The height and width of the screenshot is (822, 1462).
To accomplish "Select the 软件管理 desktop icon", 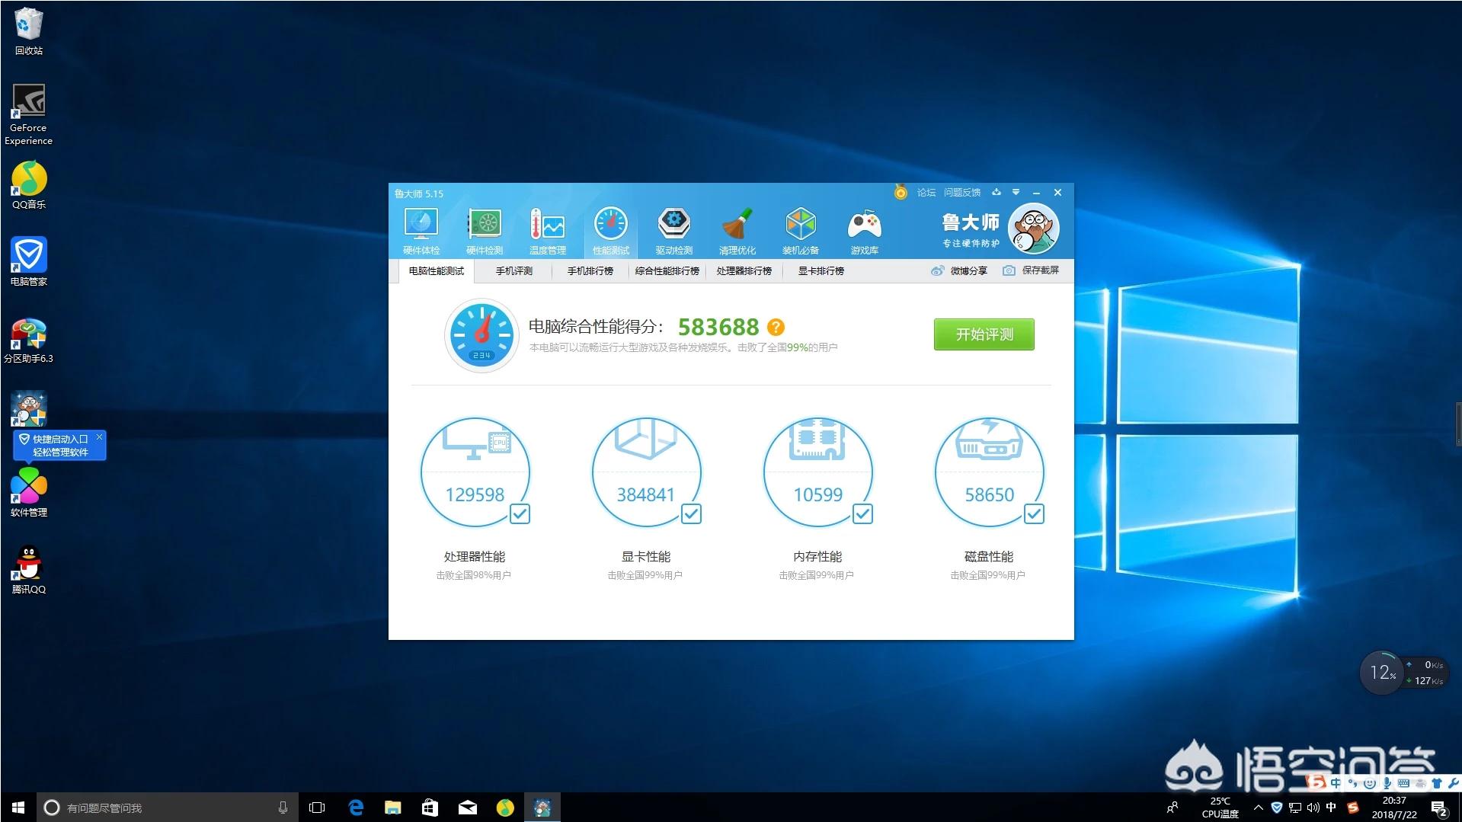I will click(29, 492).
